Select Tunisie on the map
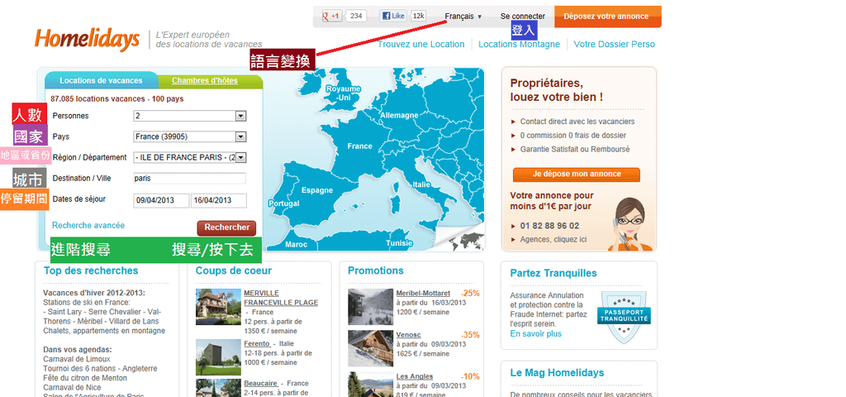846x397 pixels. [x=399, y=243]
